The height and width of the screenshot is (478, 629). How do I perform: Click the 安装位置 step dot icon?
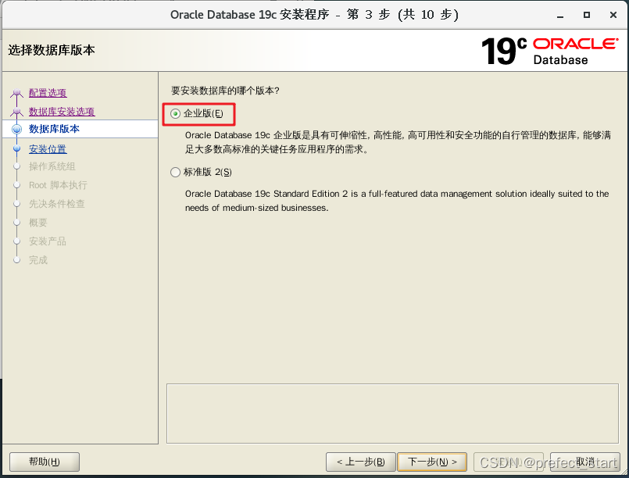coord(17,148)
